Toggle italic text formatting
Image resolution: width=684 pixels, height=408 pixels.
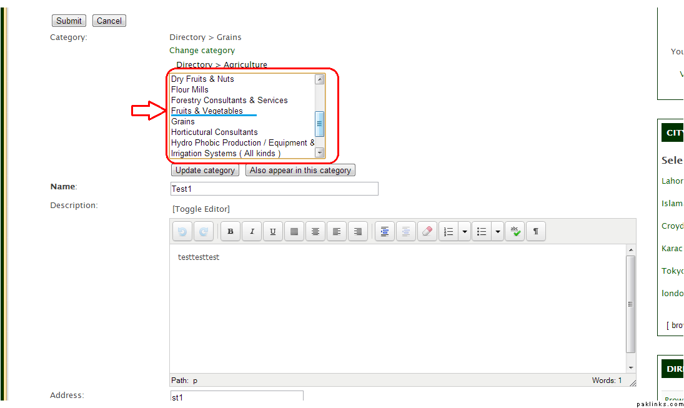[252, 232]
